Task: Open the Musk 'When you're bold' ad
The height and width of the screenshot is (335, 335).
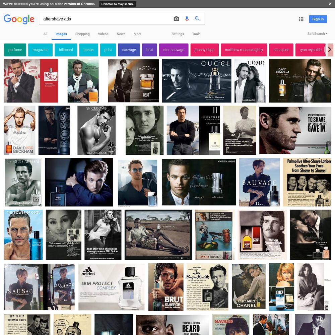Action: (x=262, y=234)
